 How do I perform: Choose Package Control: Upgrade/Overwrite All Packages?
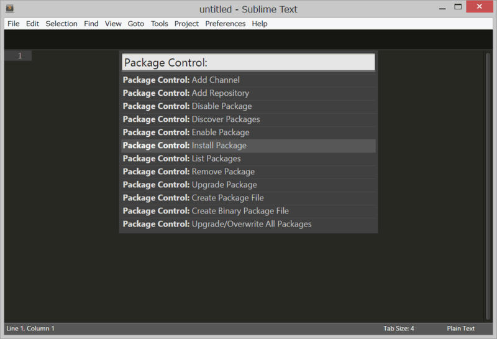248,224
